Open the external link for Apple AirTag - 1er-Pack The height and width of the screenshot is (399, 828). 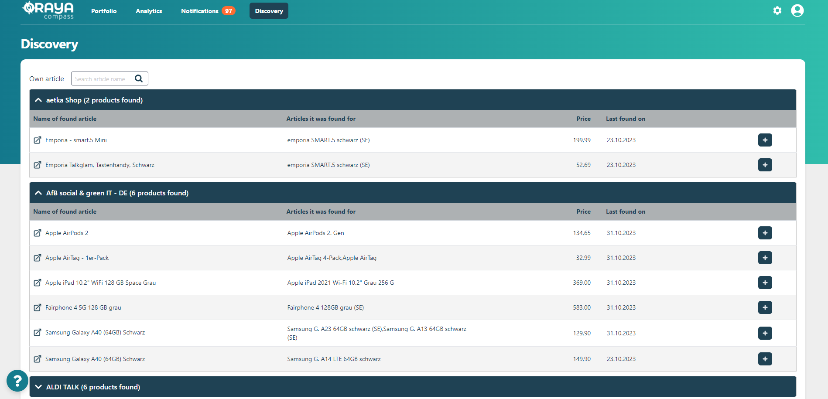(38, 258)
